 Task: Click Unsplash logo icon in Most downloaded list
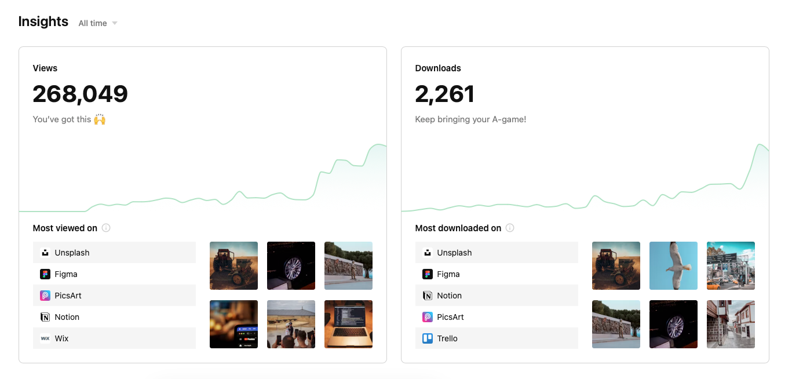click(x=428, y=253)
